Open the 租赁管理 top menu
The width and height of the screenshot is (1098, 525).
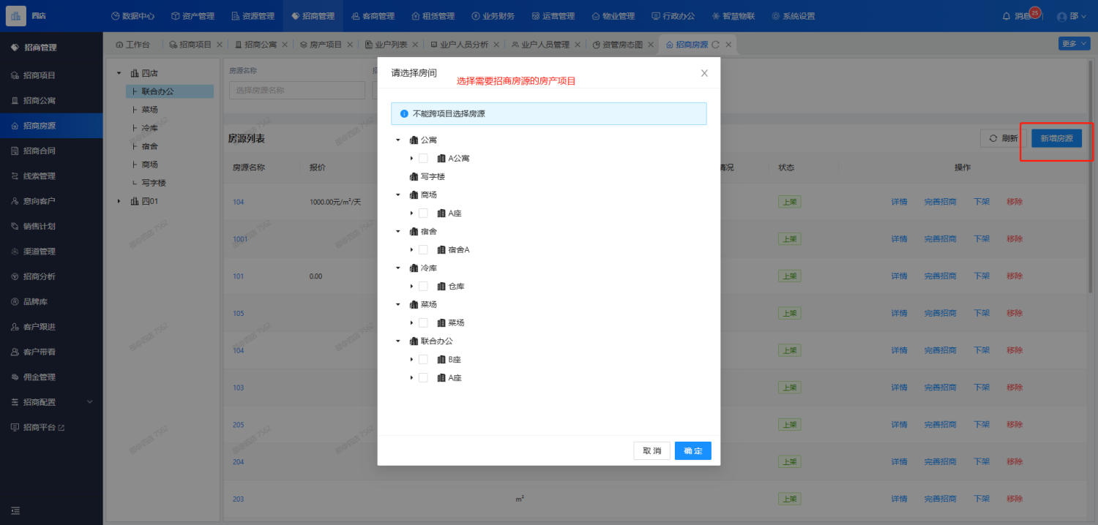click(433, 16)
